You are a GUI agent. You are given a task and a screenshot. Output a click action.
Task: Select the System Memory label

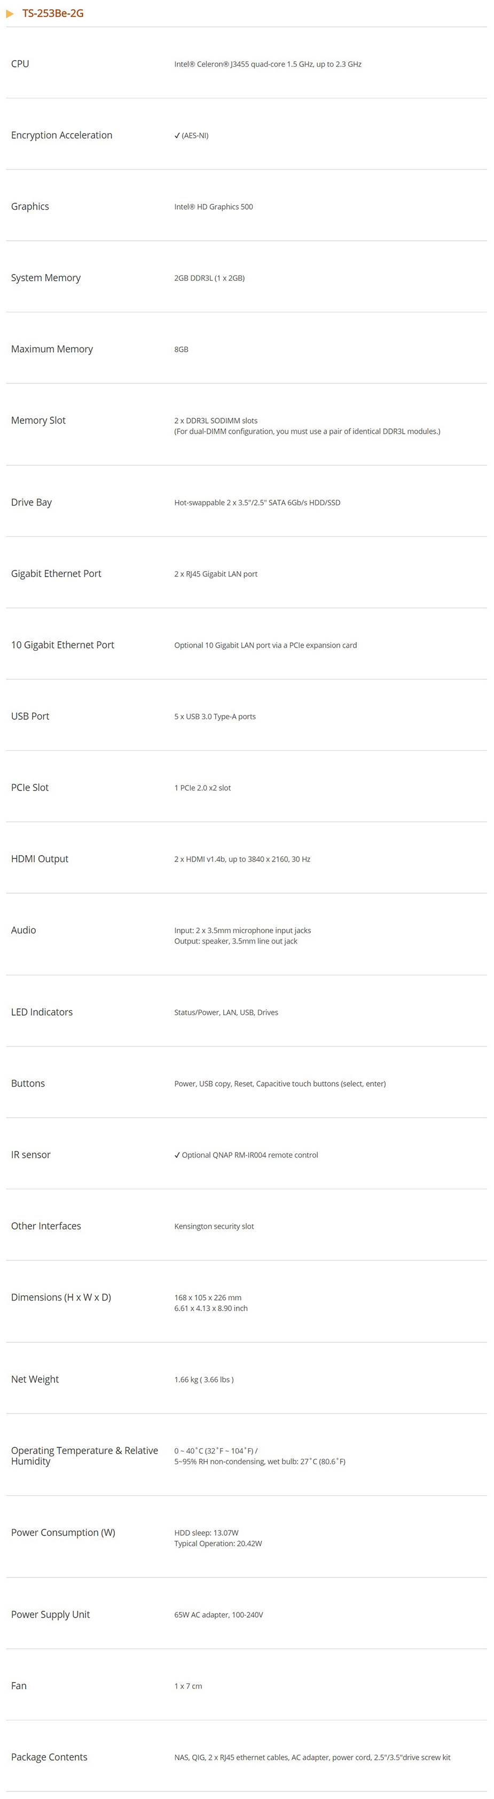click(46, 278)
